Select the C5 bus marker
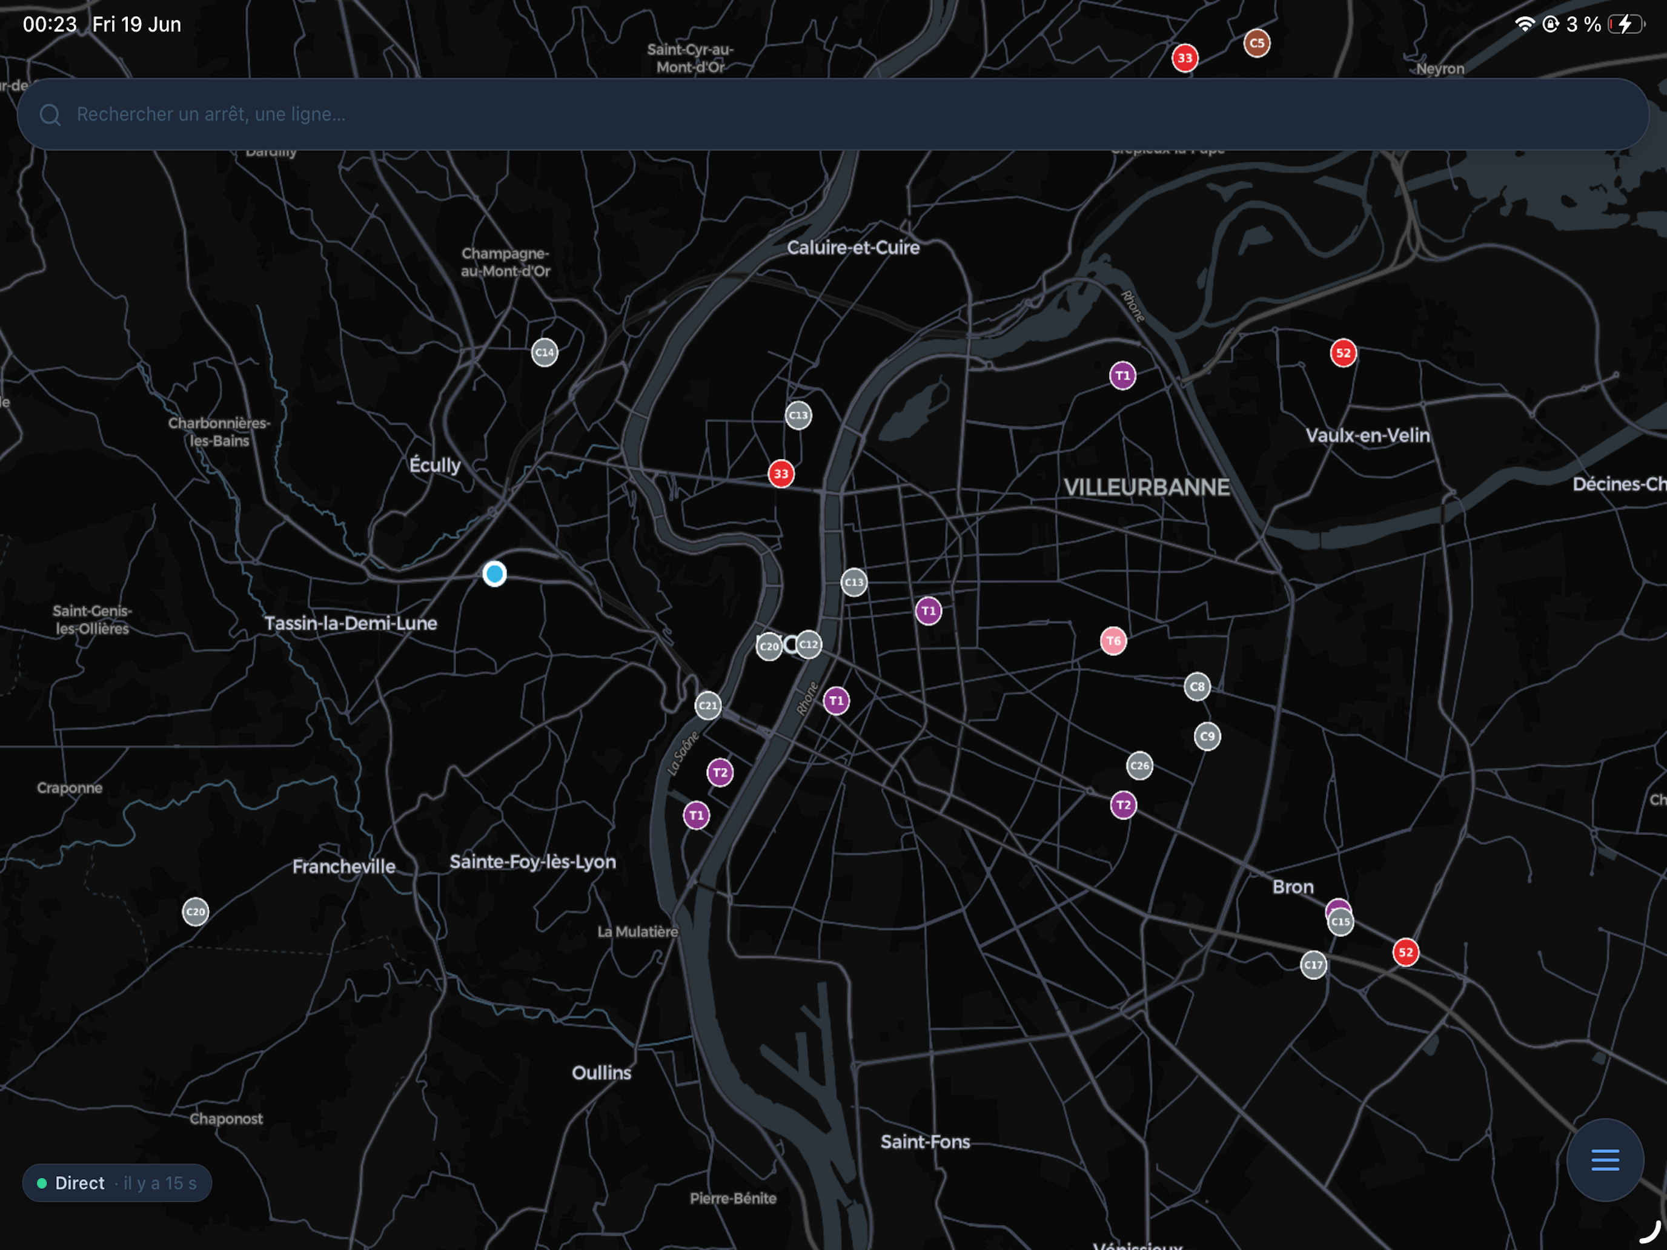Image resolution: width=1667 pixels, height=1250 pixels. click(x=1256, y=43)
